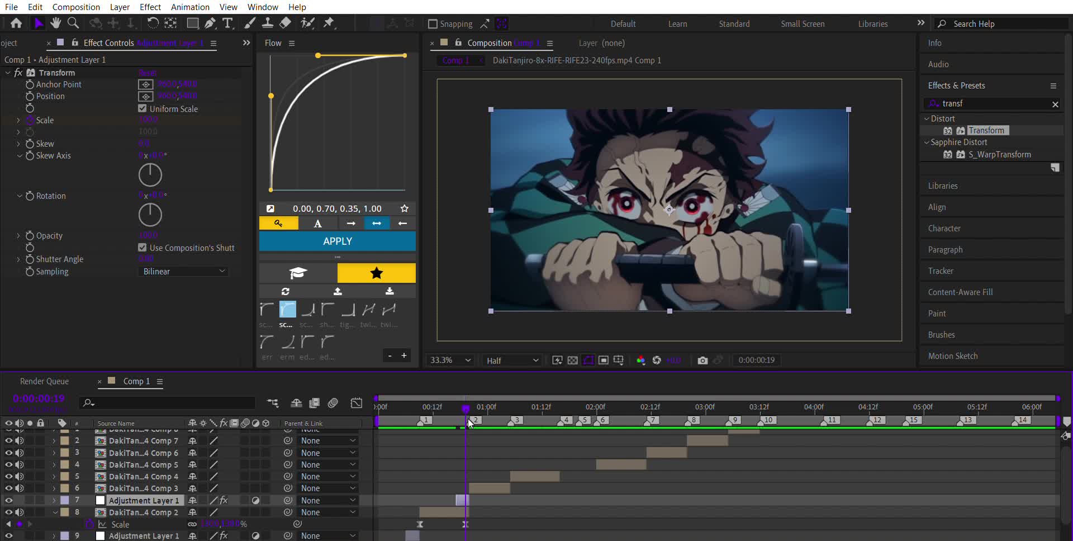The height and width of the screenshot is (541, 1073).
Task: Select the Puppet Pin tool
Action: [x=329, y=23]
